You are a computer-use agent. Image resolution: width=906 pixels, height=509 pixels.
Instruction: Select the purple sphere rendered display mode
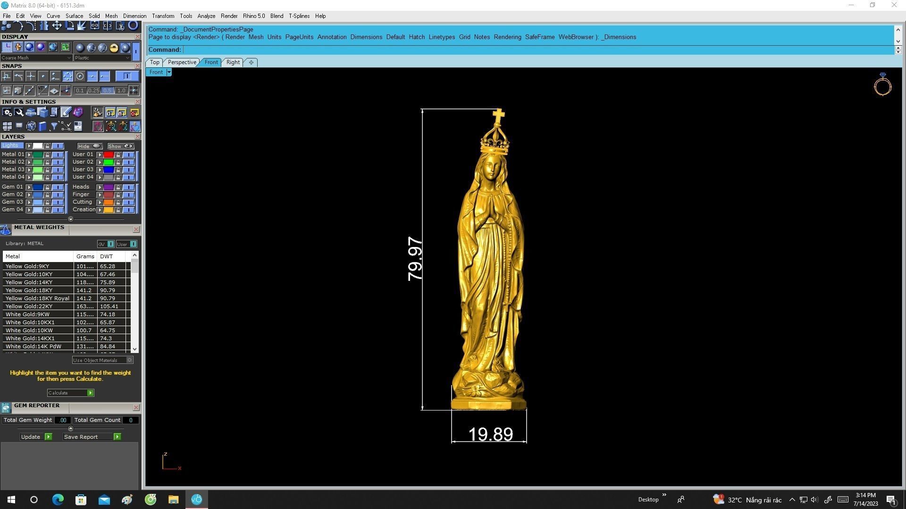(41, 47)
